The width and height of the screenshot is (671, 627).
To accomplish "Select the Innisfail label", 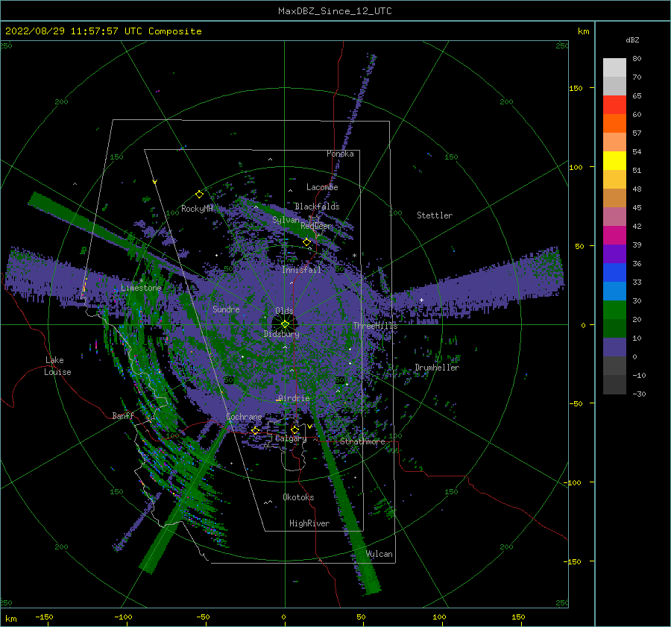I will 302,270.
